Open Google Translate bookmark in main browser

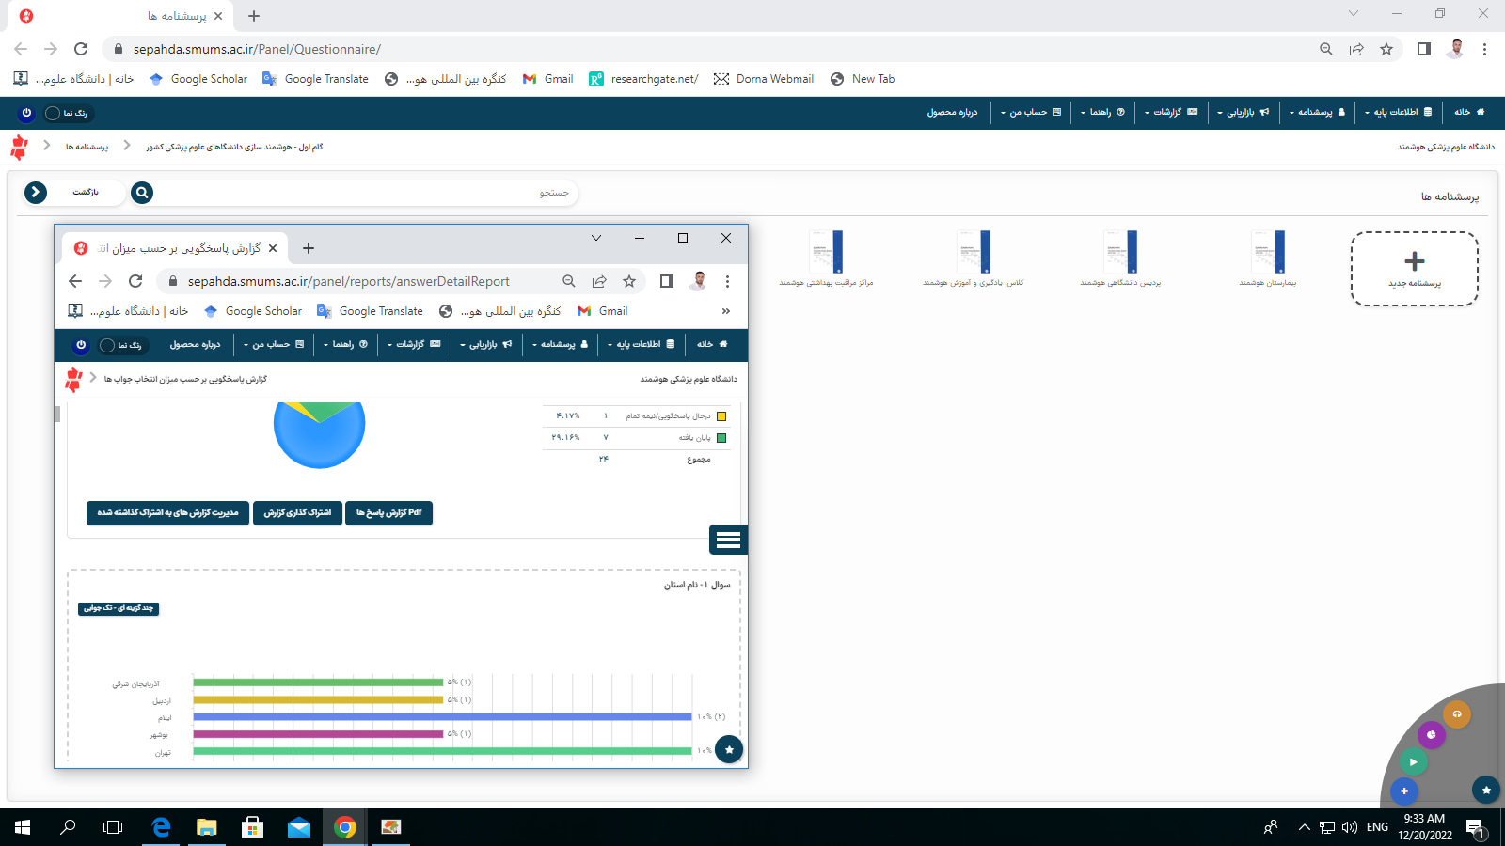316,79
